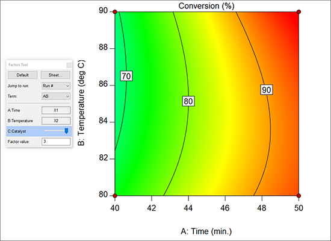331x241 pixels.
Task: Click the Factor value input field
Action: pyautogui.click(x=56, y=142)
